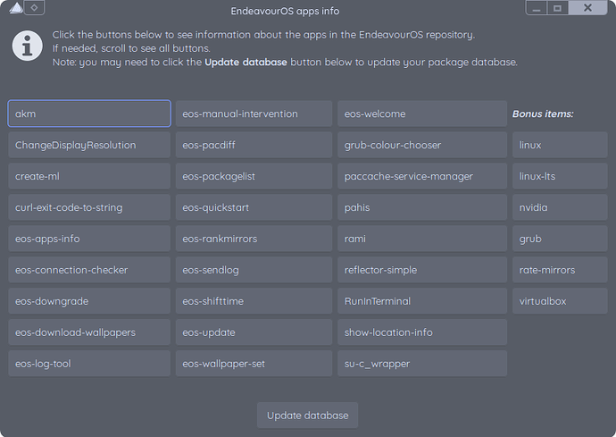Click the eos-downgrade button

pyautogui.click(x=89, y=301)
